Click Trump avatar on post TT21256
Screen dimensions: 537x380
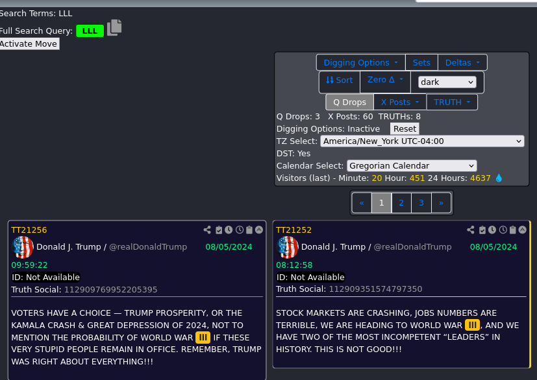23,247
